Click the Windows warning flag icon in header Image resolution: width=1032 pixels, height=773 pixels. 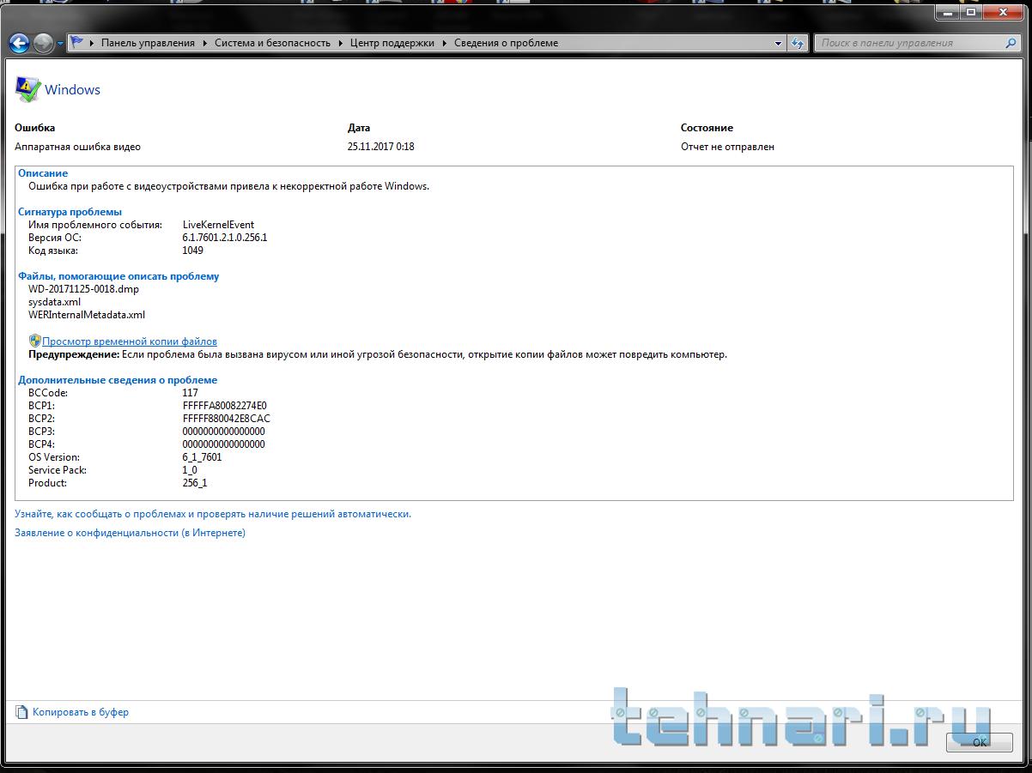[27, 89]
